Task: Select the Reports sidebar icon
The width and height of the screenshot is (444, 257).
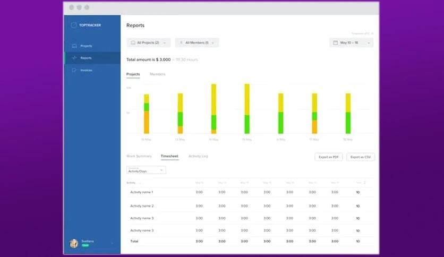Action: (x=74, y=58)
